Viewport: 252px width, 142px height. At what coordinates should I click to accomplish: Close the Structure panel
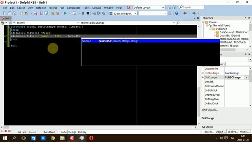tap(249, 18)
